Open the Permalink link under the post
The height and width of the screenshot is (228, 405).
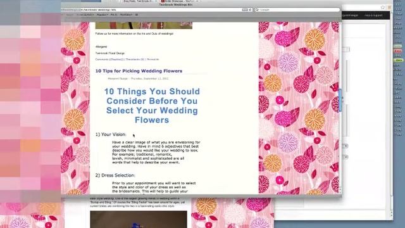click(x=153, y=60)
